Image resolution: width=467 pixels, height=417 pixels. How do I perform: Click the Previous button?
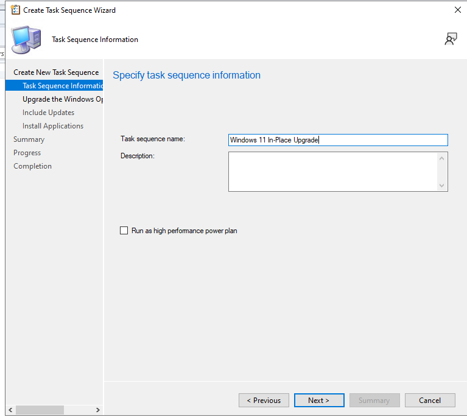(x=264, y=400)
